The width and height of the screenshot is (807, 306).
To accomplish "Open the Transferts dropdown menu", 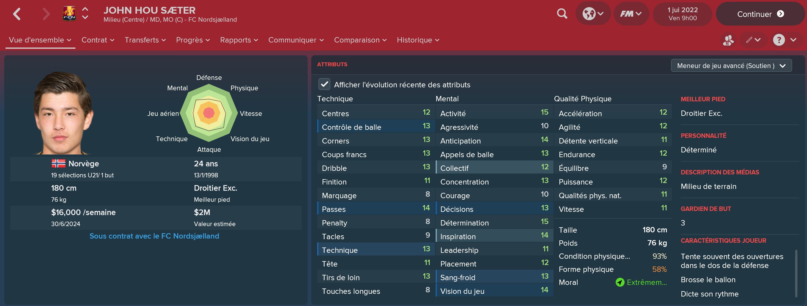I will coord(145,40).
